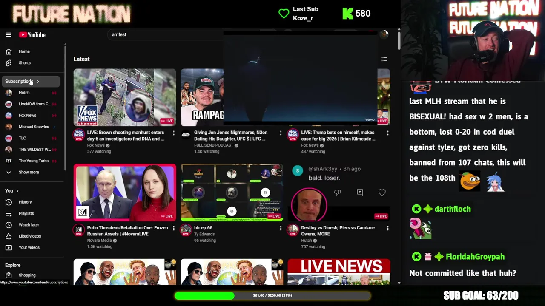Open Novara Media channel link

[x=100, y=241]
